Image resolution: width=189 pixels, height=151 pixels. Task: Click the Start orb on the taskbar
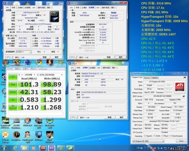(x=4, y=148)
